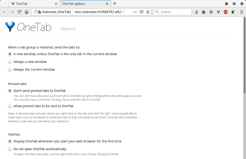Click the forward navigation arrow

[12, 12]
